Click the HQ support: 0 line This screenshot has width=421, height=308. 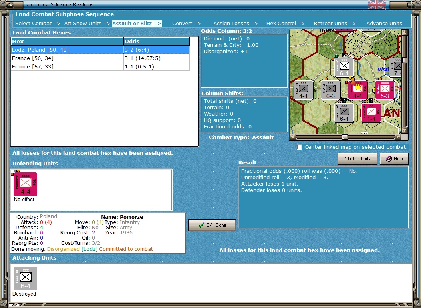coord(222,120)
